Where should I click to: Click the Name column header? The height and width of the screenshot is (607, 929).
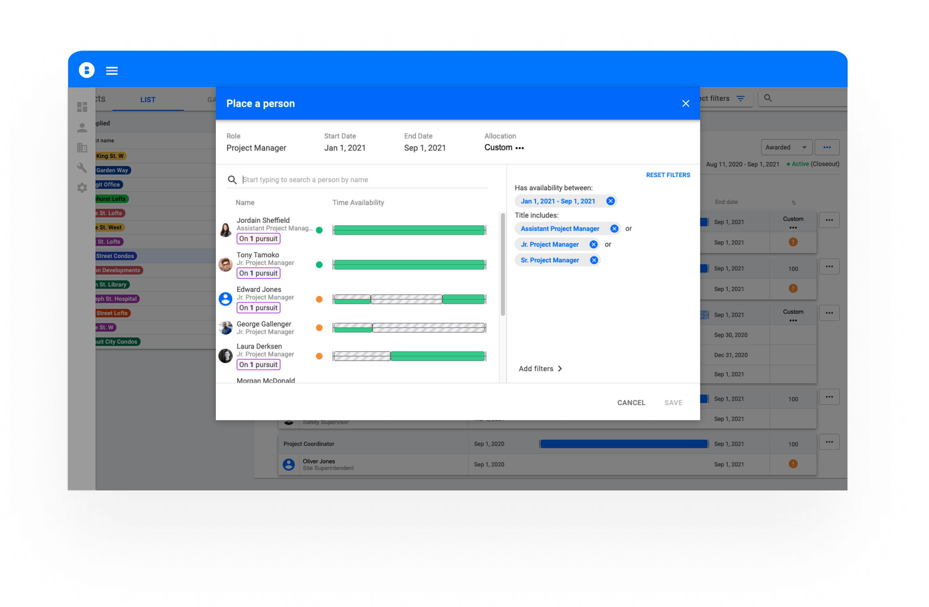(245, 203)
